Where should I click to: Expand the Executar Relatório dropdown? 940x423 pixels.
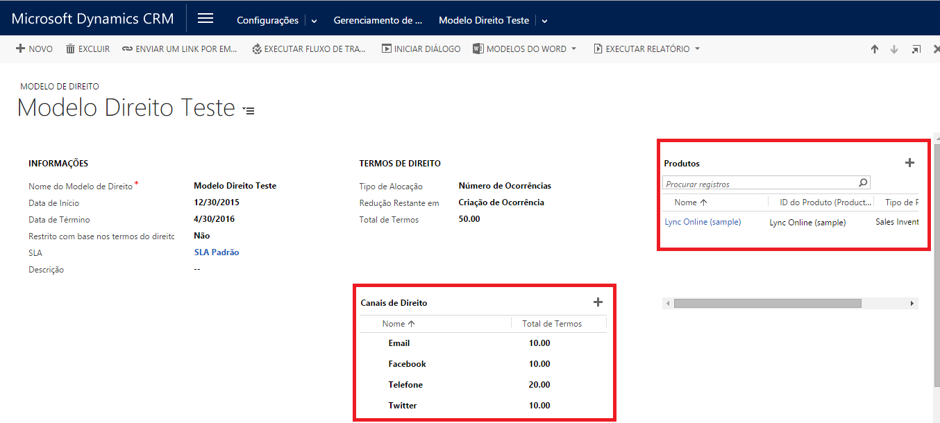[x=697, y=49]
